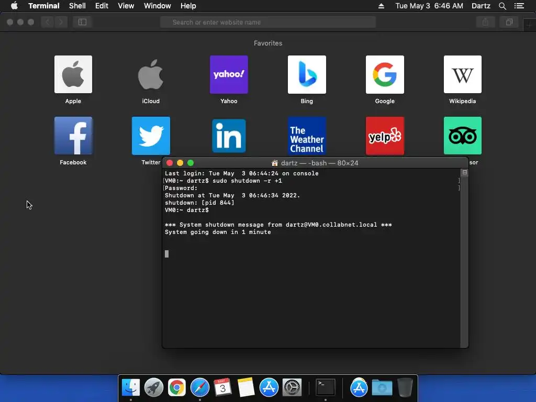The image size is (536, 402).
Task: Click the Terminal icon in Dock
Action: tap(325, 388)
